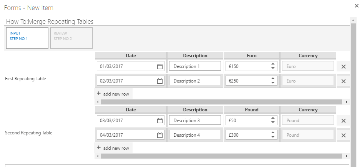Click Second Repeating Table label
Viewport: 362px width, 167px height.
(x=28, y=133)
